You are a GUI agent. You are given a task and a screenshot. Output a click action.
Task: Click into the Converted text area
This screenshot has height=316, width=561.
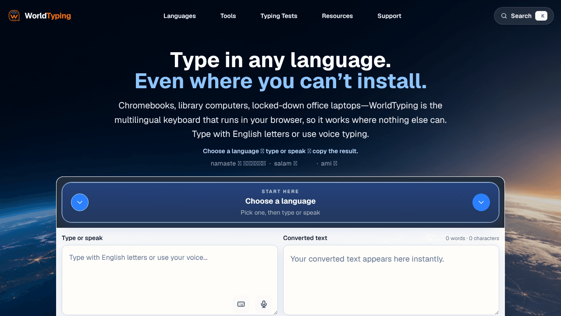(x=391, y=280)
